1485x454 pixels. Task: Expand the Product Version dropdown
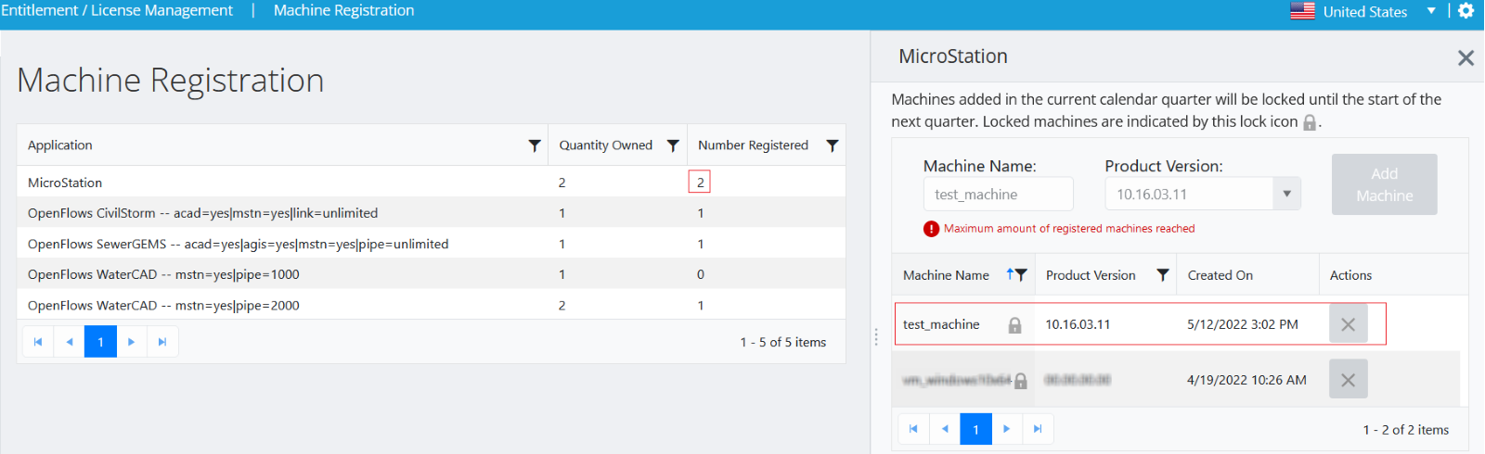pyautogui.click(x=1286, y=195)
